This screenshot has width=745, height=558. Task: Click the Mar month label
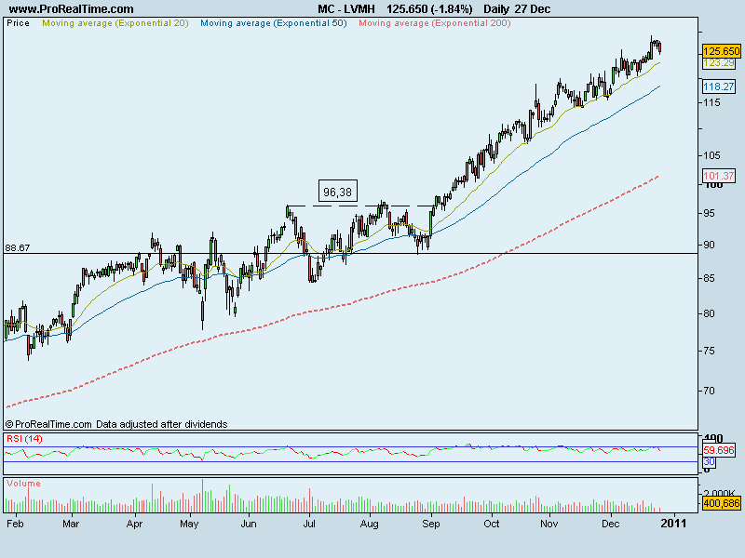pos(71,524)
